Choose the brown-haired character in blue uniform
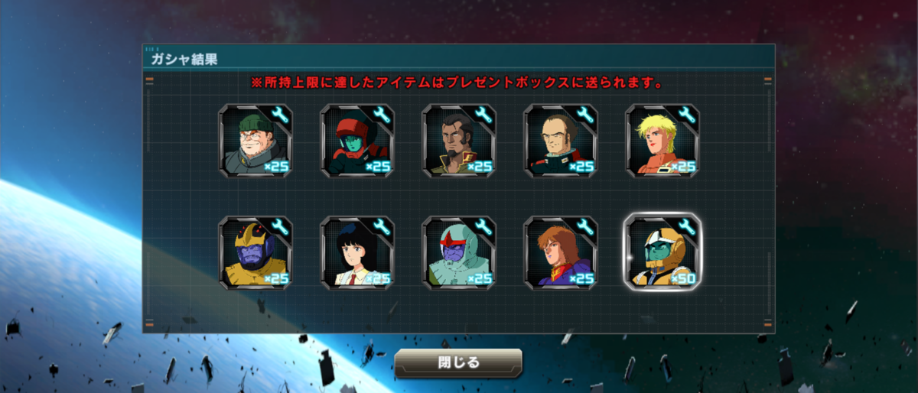 (561, 253)
